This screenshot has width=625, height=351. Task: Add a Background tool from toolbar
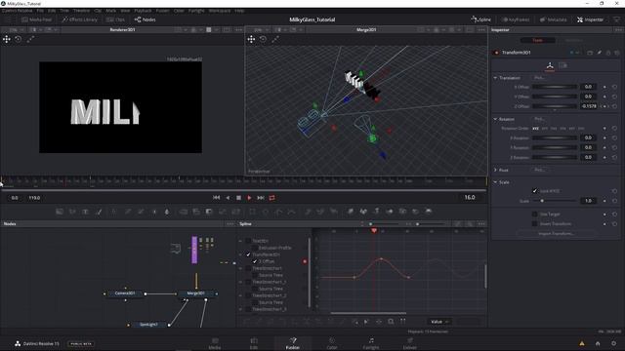tap(60, 212)
